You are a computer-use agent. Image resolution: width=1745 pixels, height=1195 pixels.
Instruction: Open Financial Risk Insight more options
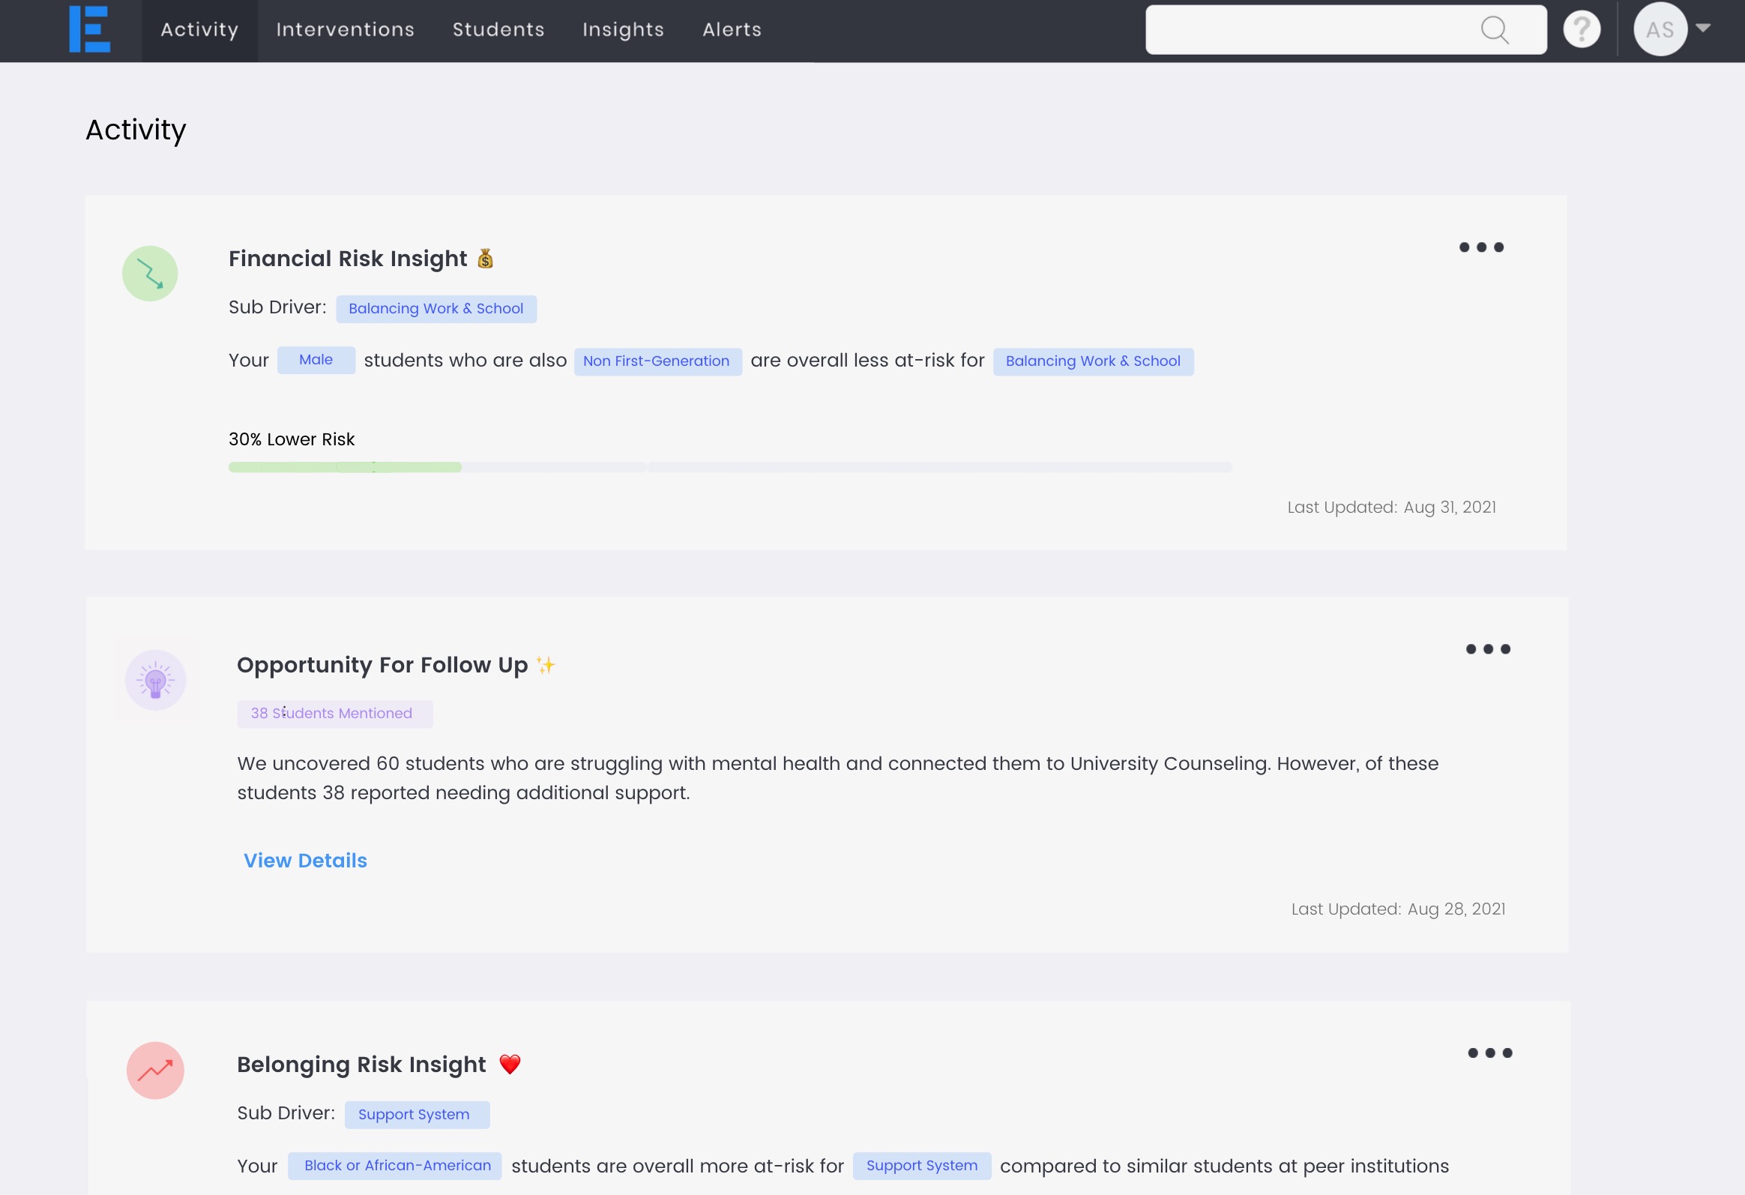(1480, 247)
